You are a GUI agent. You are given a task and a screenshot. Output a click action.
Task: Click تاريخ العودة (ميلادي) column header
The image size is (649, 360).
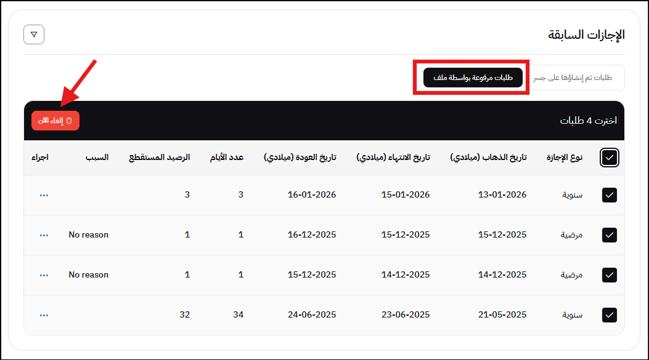pyautogui.click(x=300, y=158)
